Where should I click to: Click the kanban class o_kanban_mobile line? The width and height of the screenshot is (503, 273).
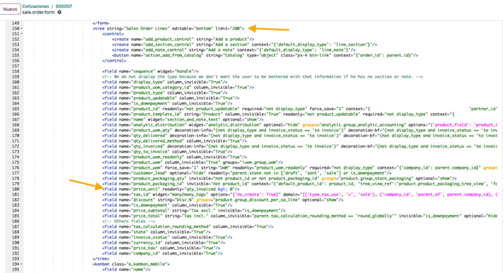[131, 264]
